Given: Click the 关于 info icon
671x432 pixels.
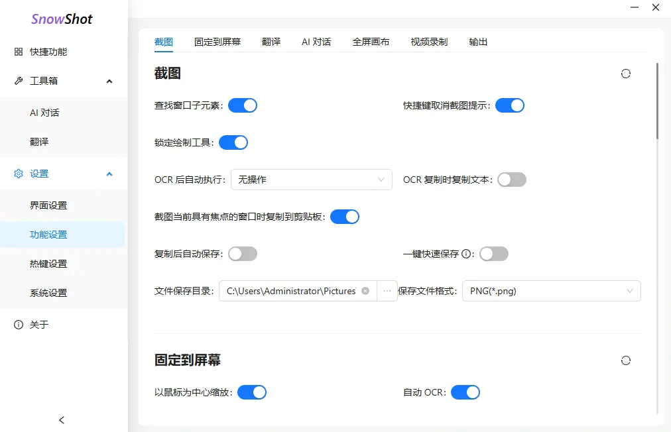Looking at the screenshot, I should coord(17,325).
